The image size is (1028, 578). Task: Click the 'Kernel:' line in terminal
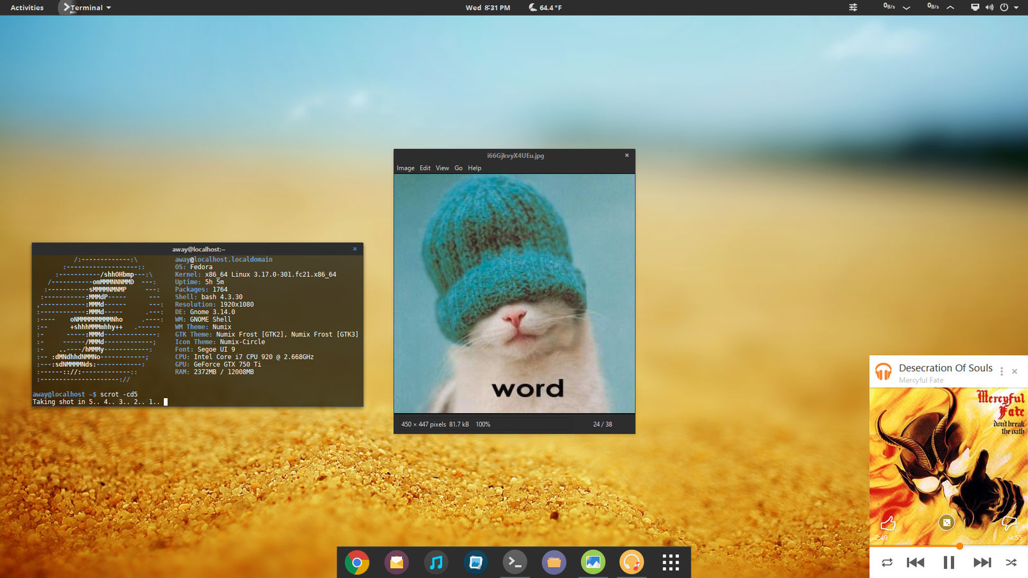click(x=256, y=274)
